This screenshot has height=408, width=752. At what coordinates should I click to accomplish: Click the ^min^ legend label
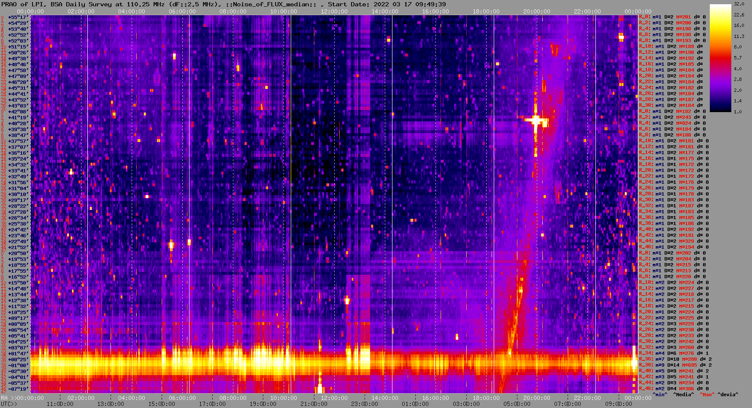coord(660,395)
